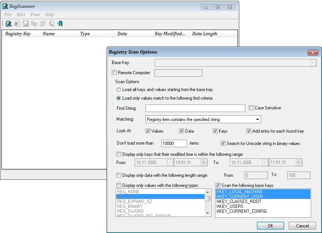Select REG_BINARY in the types list
322x233 pixels.
pyautogui.click(x=160, y=206)
